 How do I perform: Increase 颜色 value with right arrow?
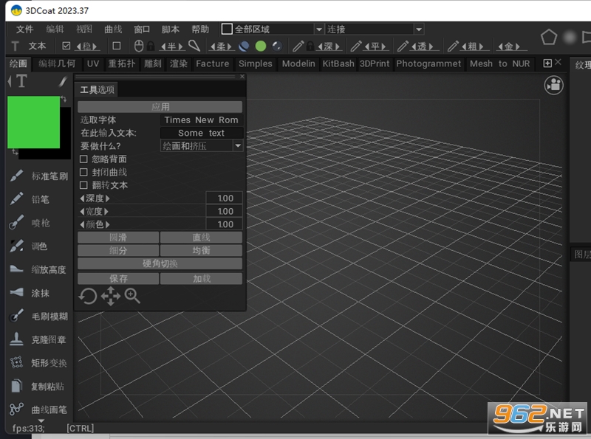107,224
